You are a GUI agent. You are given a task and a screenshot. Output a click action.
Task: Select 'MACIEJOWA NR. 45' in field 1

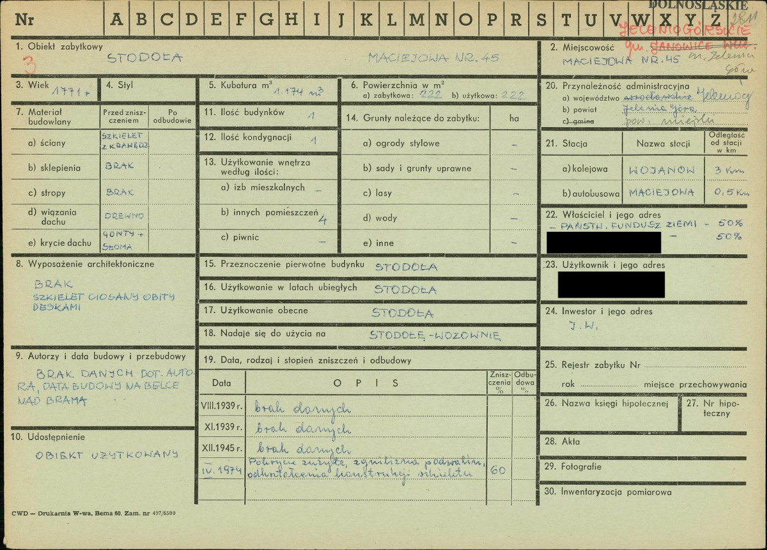click(433, 57)
